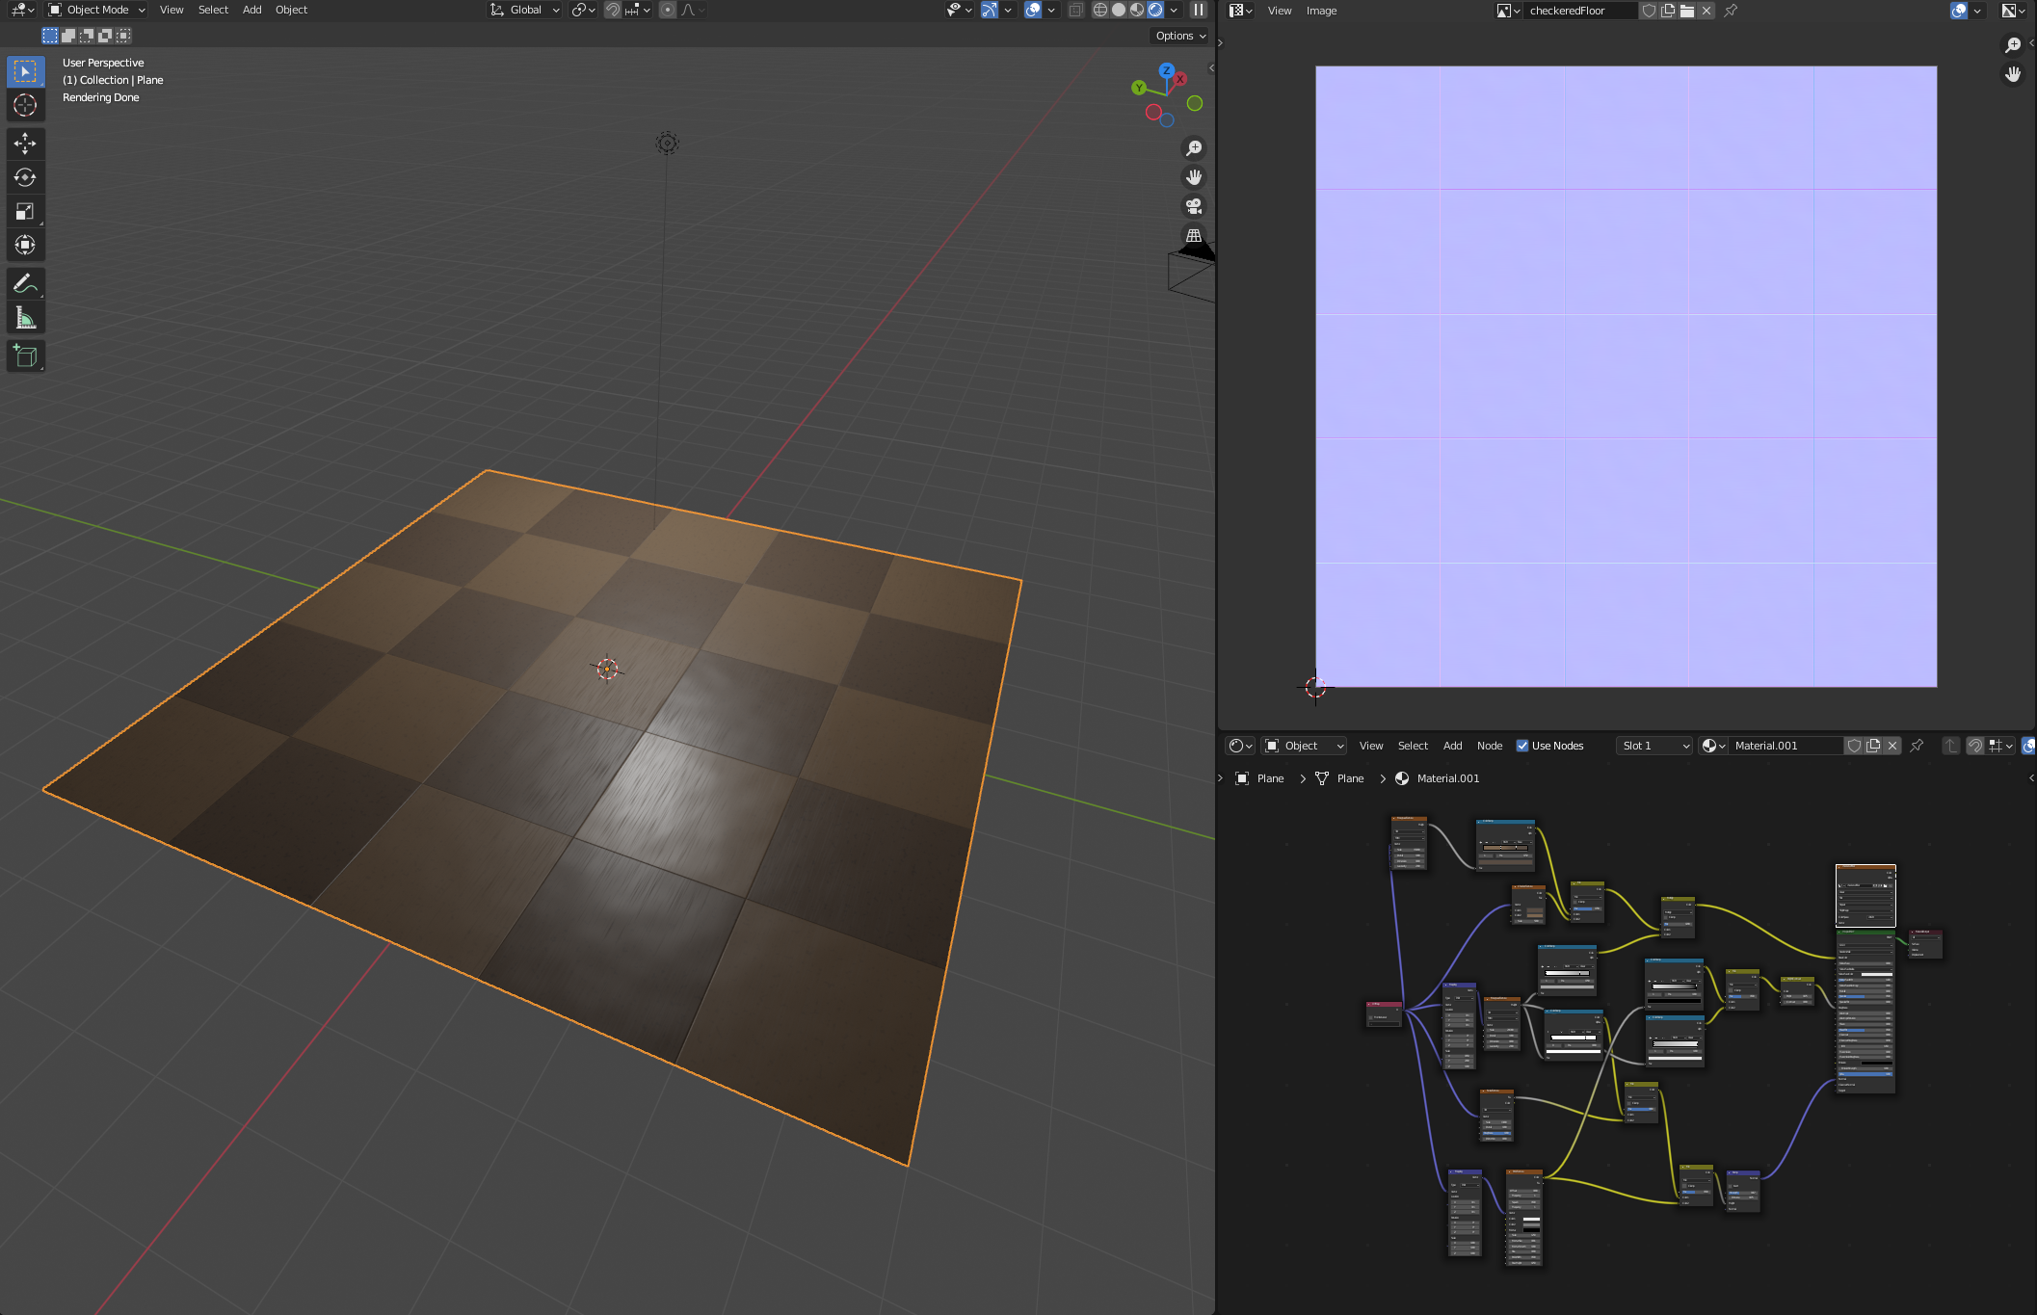Click the Add Cube tool
Screen dimensions: 2037x1315
pyautogui.click(x=25, y=356)
